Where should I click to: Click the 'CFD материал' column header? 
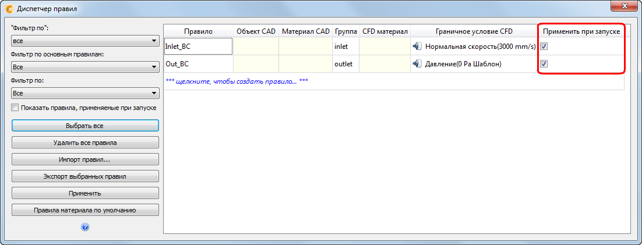[385, 31]
